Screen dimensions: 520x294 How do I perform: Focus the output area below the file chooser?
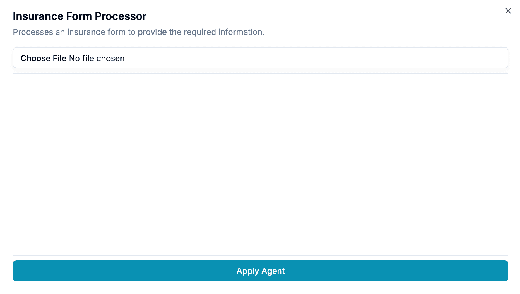click(260, 164)
